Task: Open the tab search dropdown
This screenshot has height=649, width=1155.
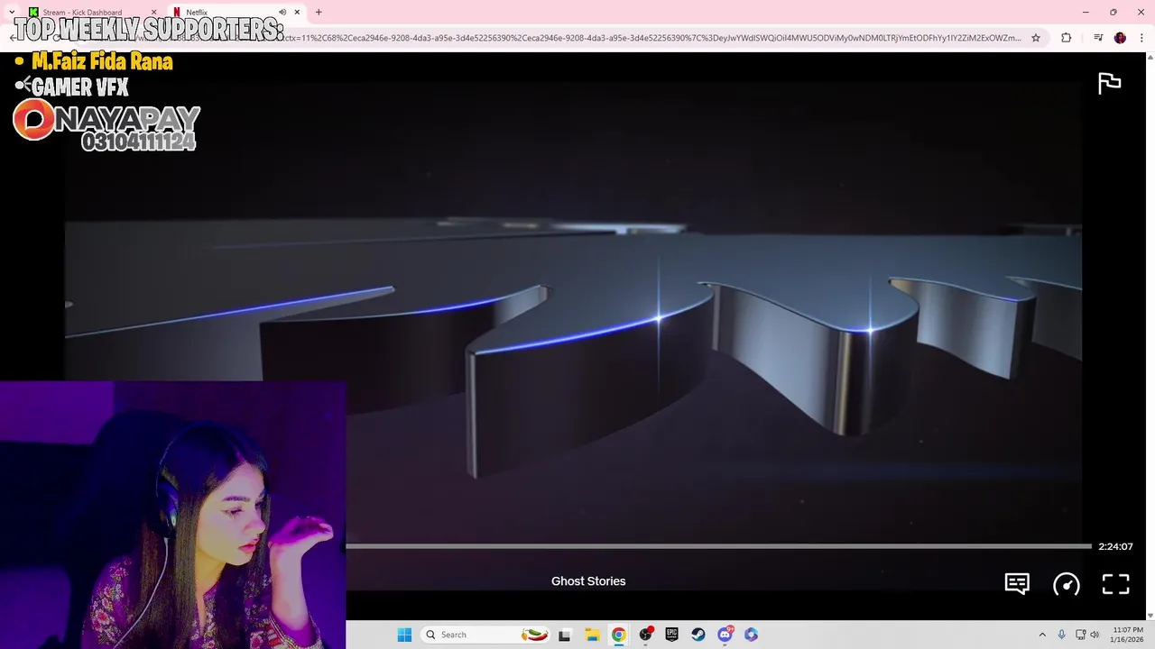Action: [x=11, y=13]
